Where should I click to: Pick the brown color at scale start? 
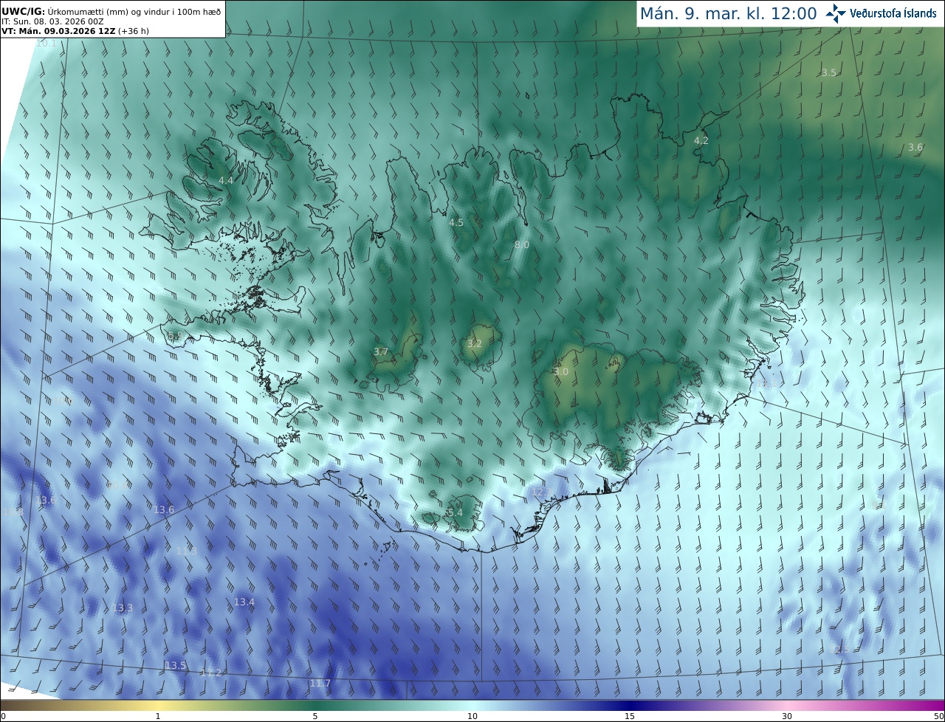[x=4, y=705]
